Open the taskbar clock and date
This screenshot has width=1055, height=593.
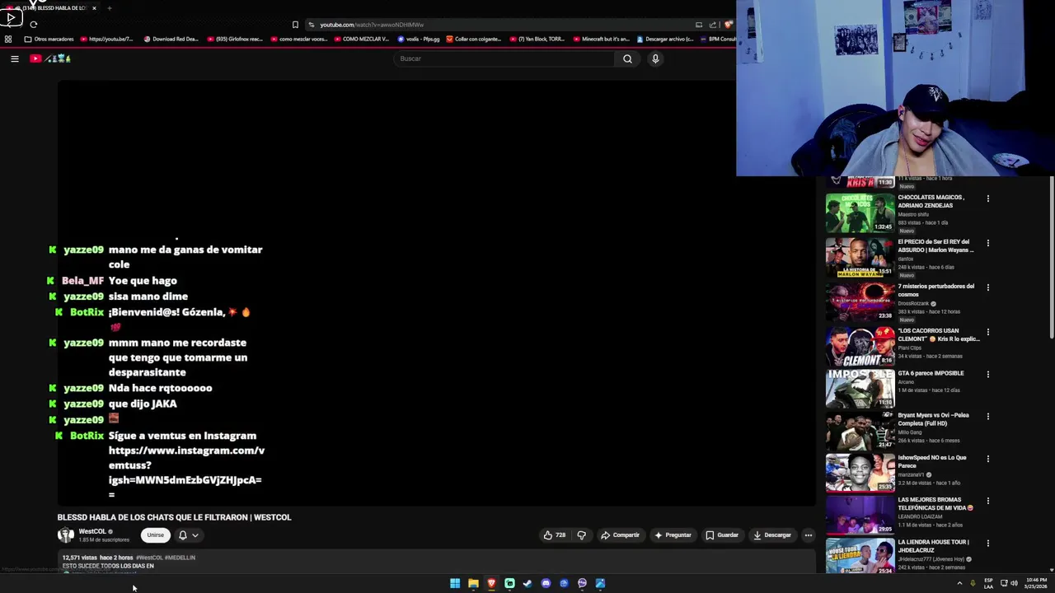coord(1036,583)
